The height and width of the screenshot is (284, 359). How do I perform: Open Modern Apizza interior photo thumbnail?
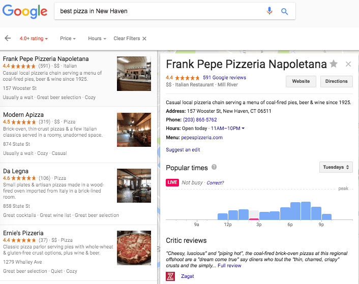pyautogui.click(x=134, y=130)
